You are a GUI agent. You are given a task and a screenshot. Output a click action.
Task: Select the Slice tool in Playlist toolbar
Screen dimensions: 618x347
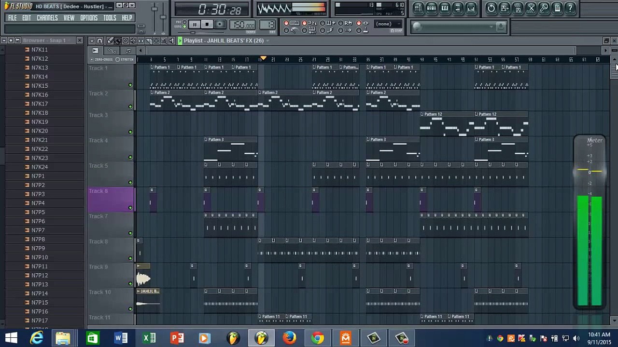pos(149,41)
